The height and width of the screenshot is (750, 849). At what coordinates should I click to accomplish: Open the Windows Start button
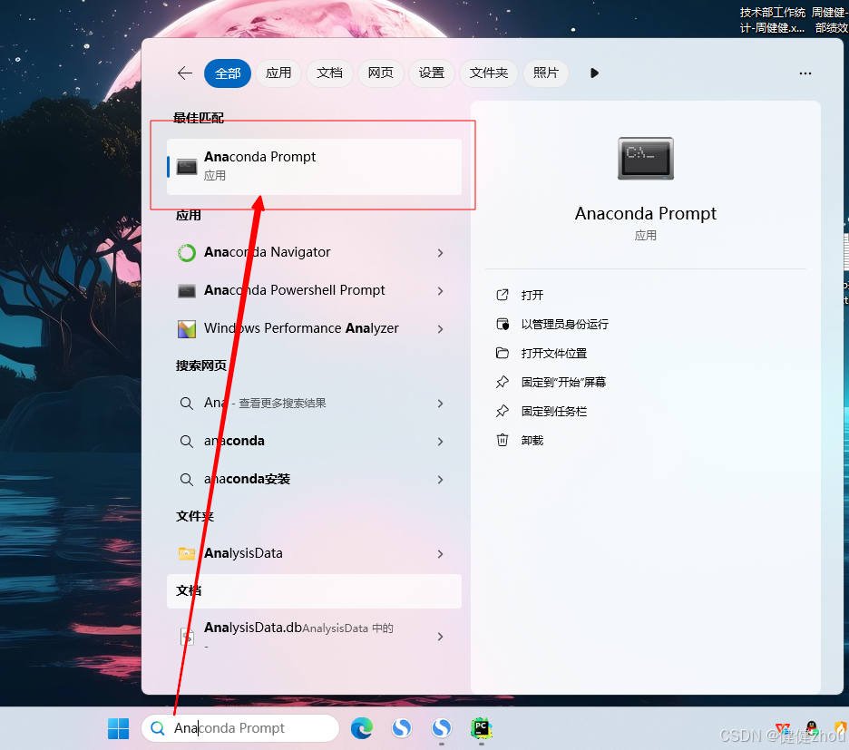[118, 728]
